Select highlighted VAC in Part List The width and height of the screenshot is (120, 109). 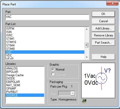point(45,52)
